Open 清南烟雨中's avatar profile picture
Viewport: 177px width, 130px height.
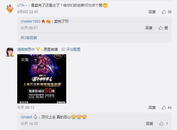[10, 52]
